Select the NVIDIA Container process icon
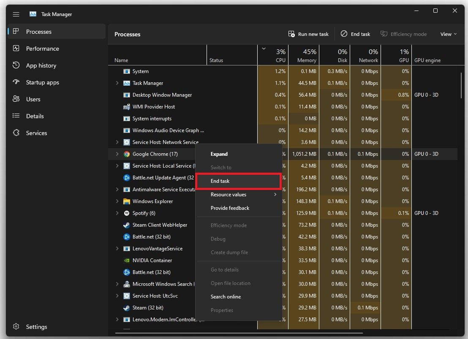The width and height of the screenshot is (468, 339). click(126, 260)
